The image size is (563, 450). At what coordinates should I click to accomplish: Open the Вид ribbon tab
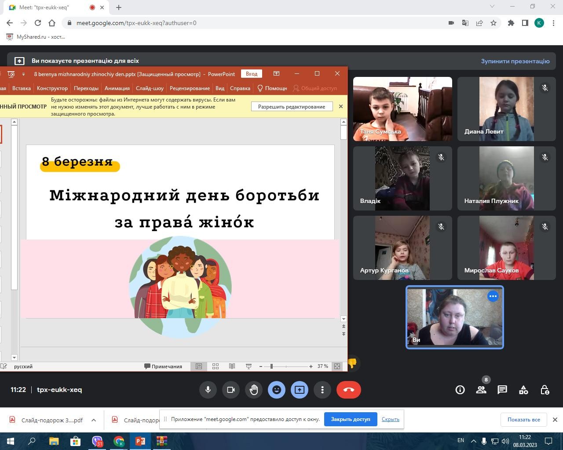[220, 88]
